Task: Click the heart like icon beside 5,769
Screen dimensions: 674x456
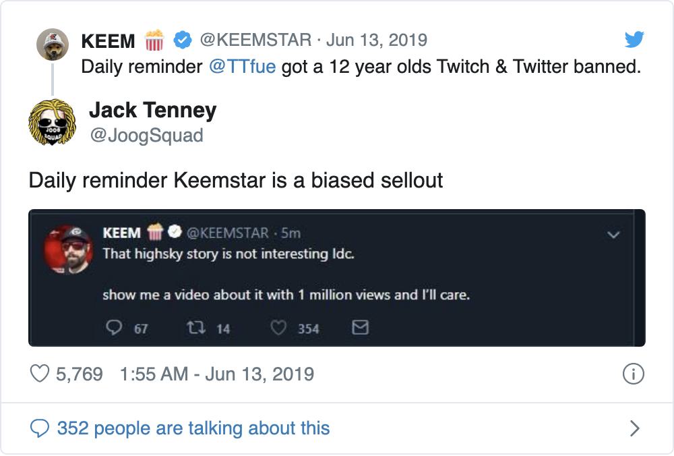Action: pos(41,373)
